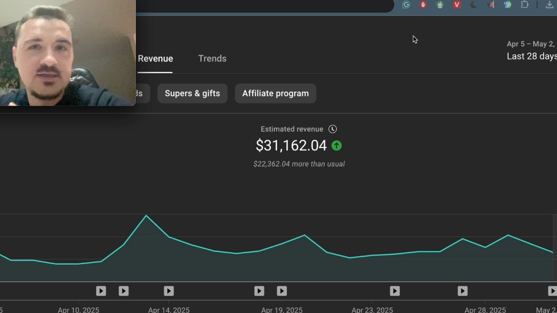The image size is (557, 313).
Task: Click the '$22,362.04 more than usual' text
Action: 299,164
